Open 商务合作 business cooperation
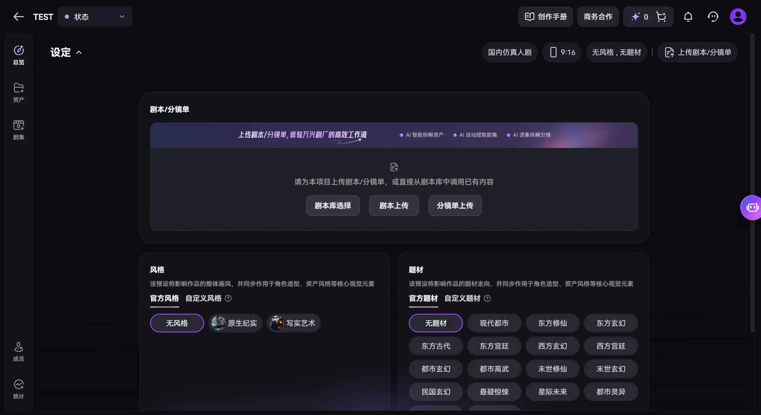Viewport: 761px width, 415px height. coord(598,17)
